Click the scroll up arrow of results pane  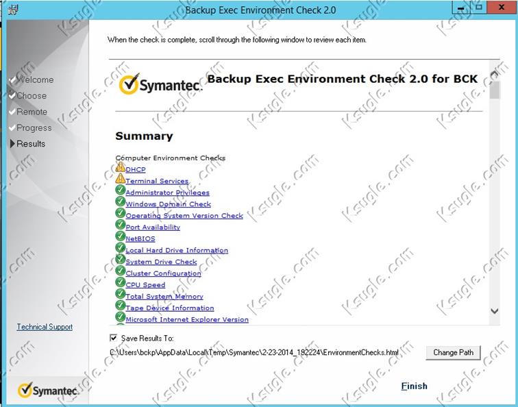tap(495, 74)
